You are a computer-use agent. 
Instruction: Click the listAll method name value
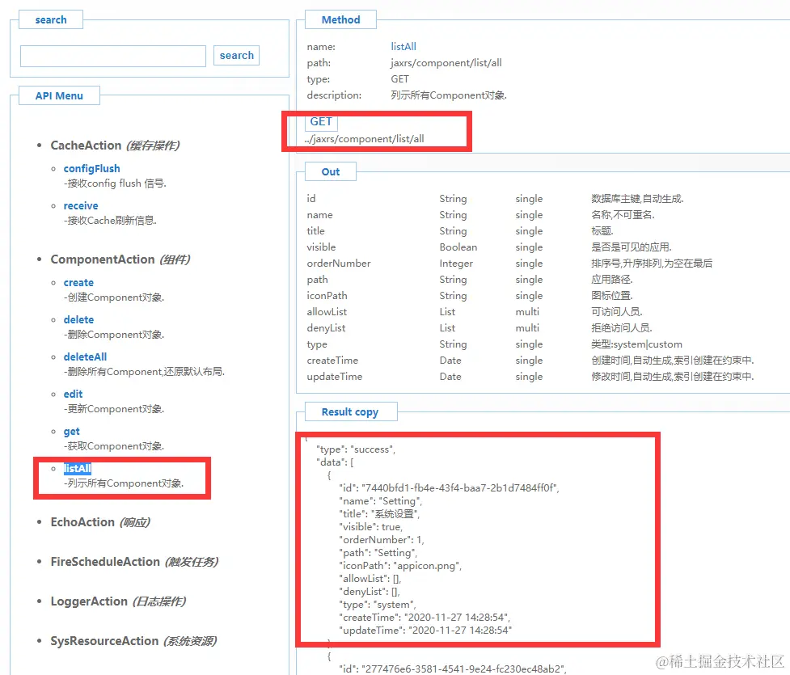coord(403,46)
